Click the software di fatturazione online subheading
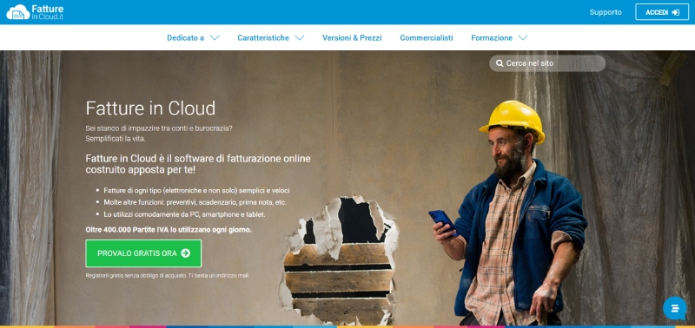This screenshot has width=695, height=328. click(198, 164)
